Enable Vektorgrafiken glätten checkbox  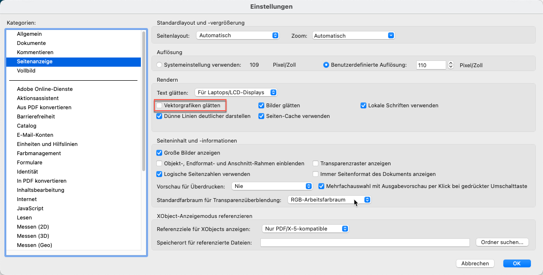[x=159, y=105]
